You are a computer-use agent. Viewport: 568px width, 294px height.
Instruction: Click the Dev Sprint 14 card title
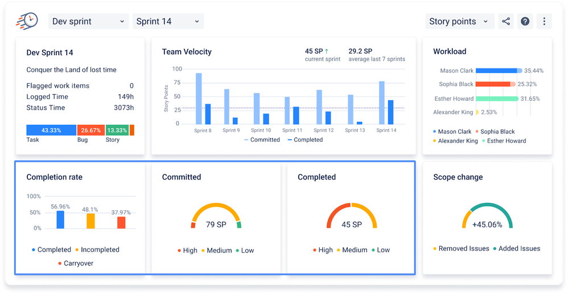pyautogui.click(x=50, y=53)
